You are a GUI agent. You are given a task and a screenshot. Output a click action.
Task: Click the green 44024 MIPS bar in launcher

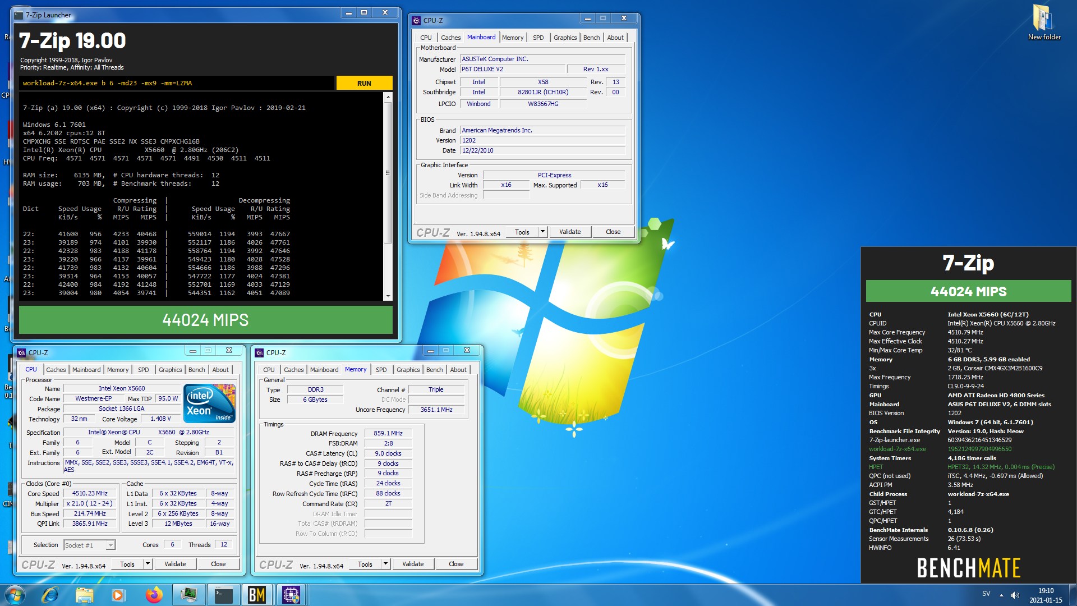[205, 320]
